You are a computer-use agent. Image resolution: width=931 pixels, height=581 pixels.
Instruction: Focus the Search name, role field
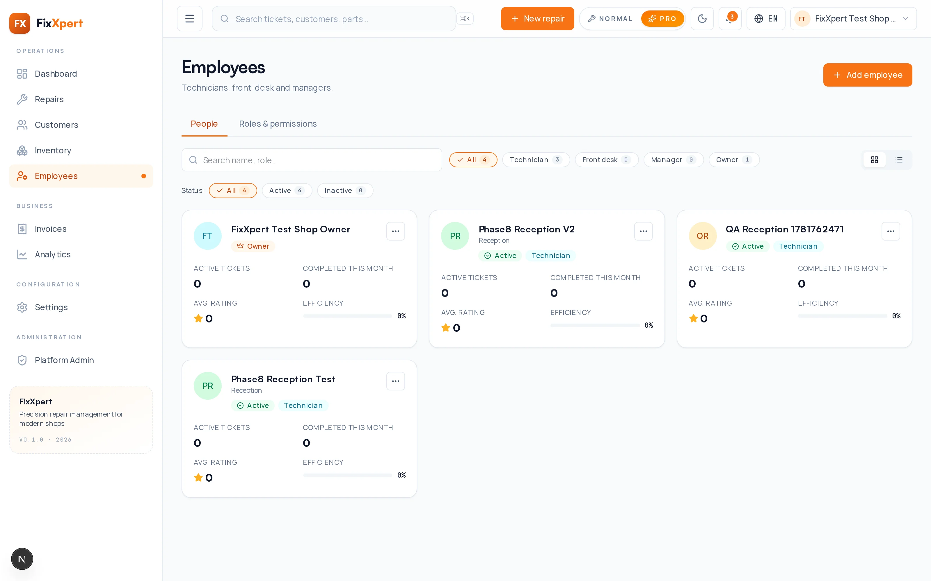[x=312, y=160]
